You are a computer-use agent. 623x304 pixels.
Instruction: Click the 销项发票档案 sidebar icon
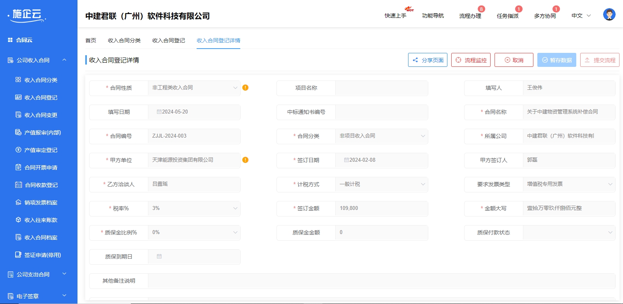18,202
